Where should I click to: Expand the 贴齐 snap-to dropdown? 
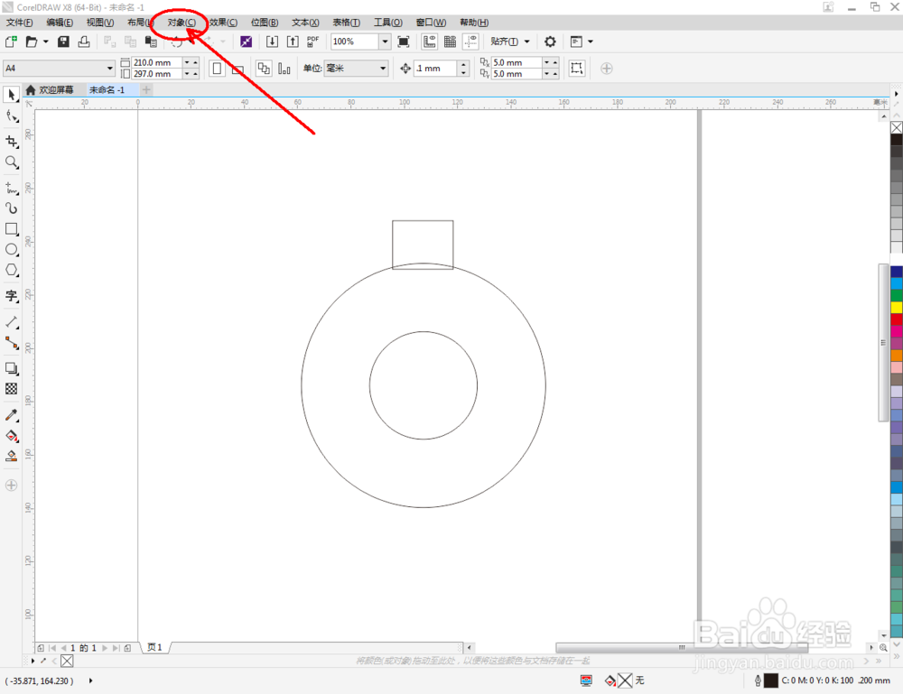pyautogui.click(x=527, y=42)
